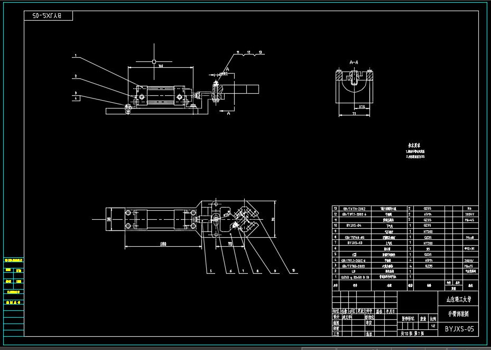Click 65Mn material in parts list row 4

point(429,261)
